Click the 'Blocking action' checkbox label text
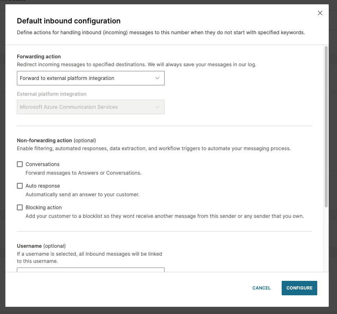This screenshot has width=337, height=314. click(x=43, y=207)
